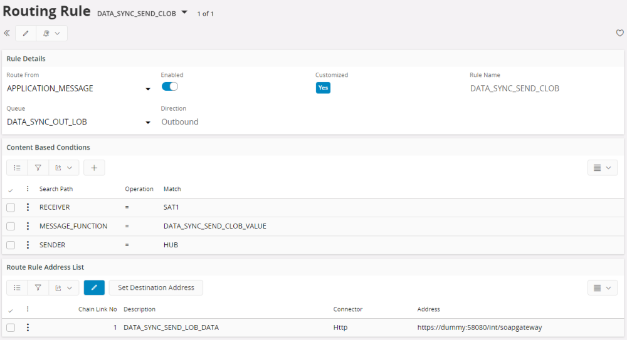This screenshot has width=627, height=340.
Task: Click filter icon in Route Rule Address List
Action: point(38,287)
